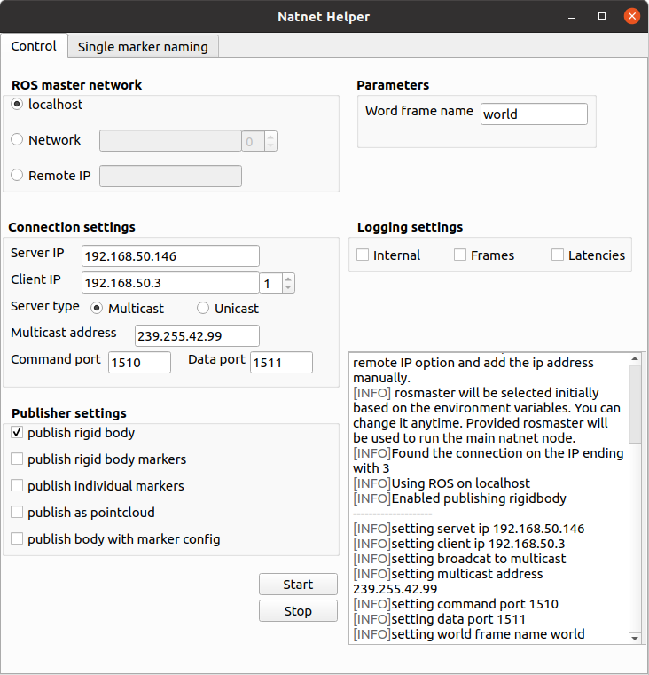This screenshot has width=649, height=675.
Task: Click the Multicast address input field
Action: pos(197,335)
